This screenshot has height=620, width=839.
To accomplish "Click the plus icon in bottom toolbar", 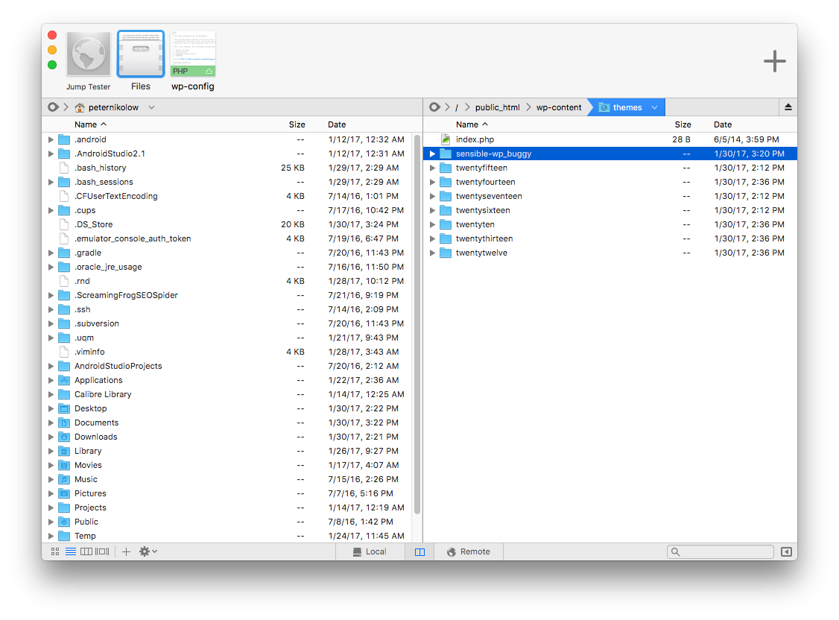I will tap(126, 552).
